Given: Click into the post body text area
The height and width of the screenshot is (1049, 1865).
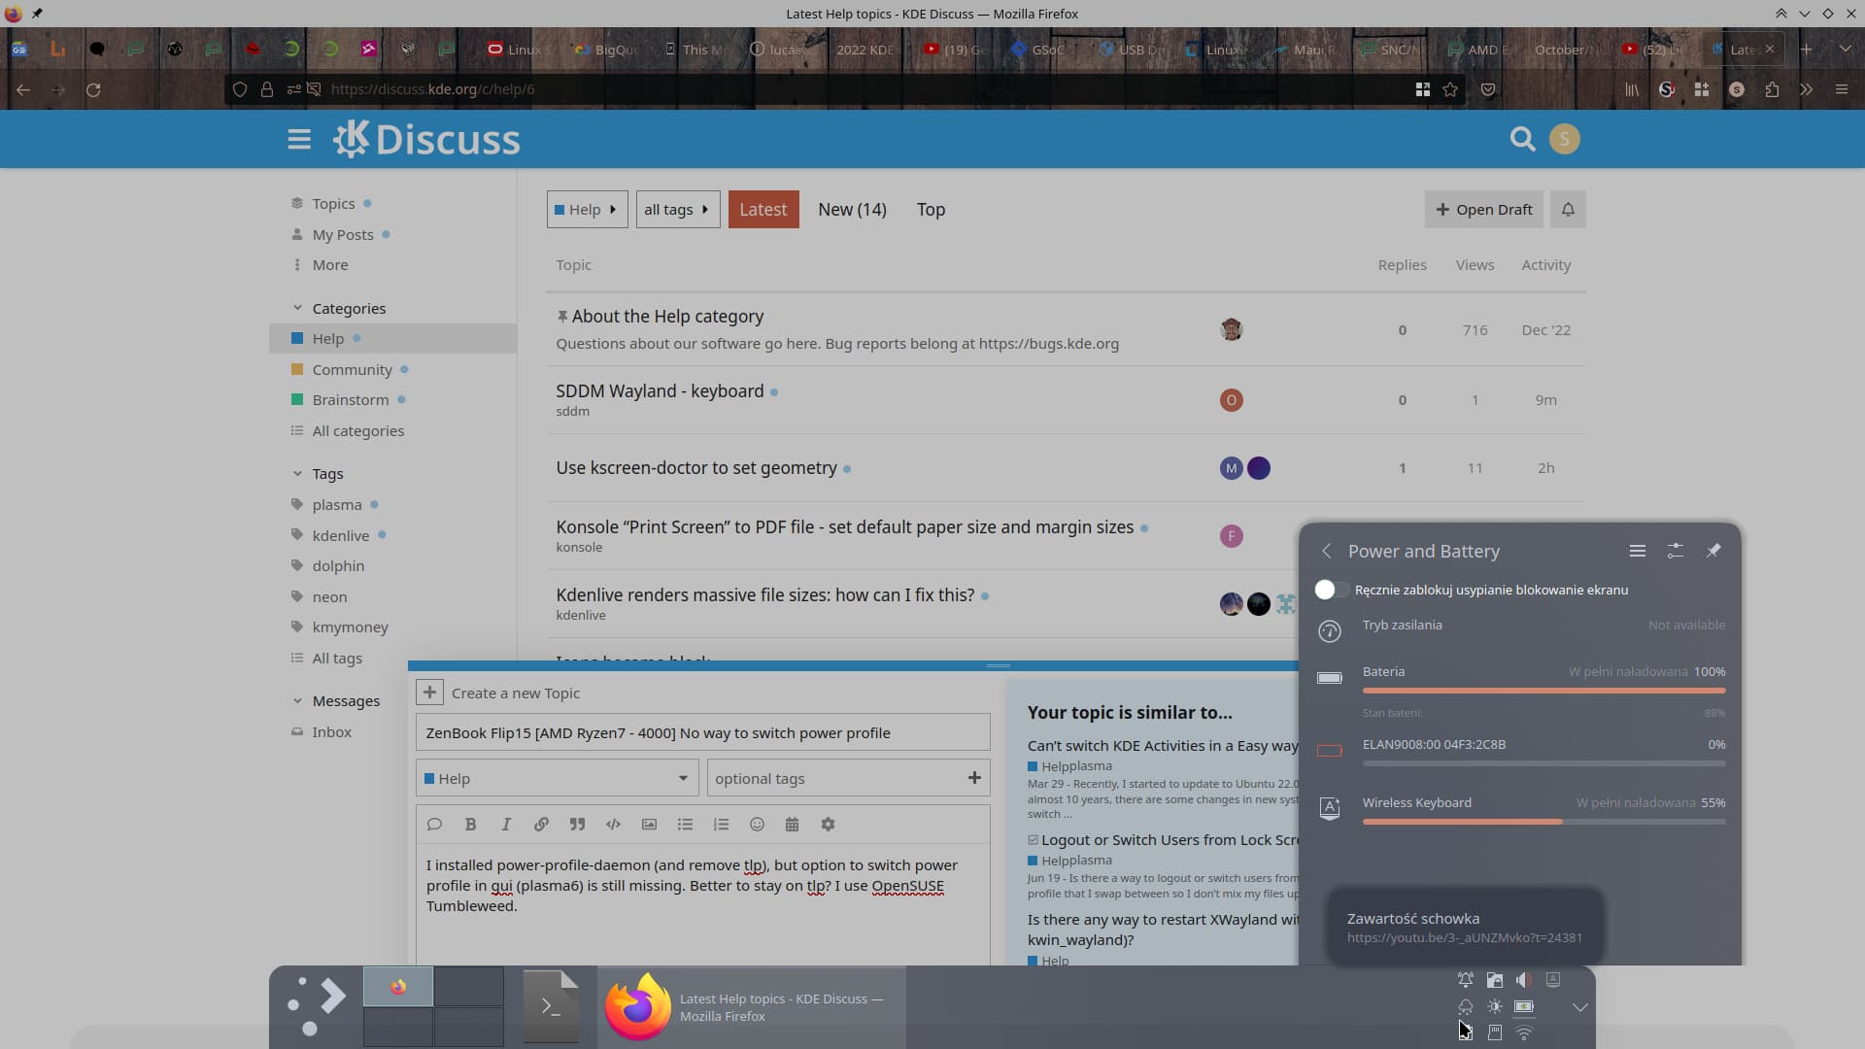Looking at the screenshot, I should (702, 903).
